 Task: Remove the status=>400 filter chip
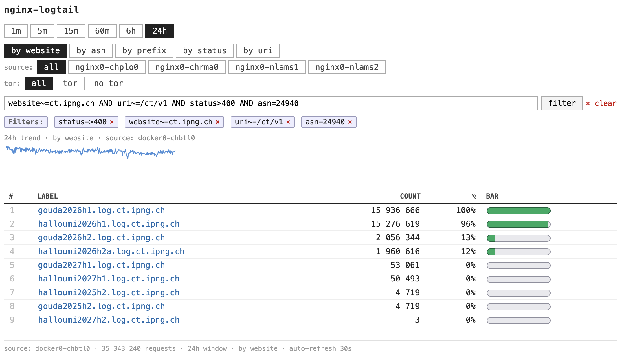tap(112, 122)
